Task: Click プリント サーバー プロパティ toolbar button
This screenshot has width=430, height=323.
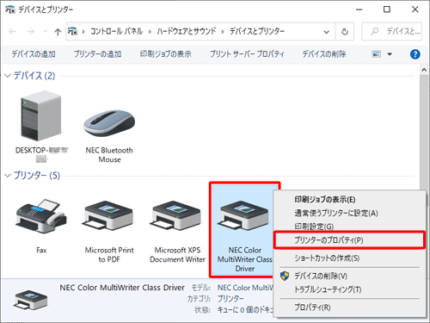Action: click(x=247, y=54)
